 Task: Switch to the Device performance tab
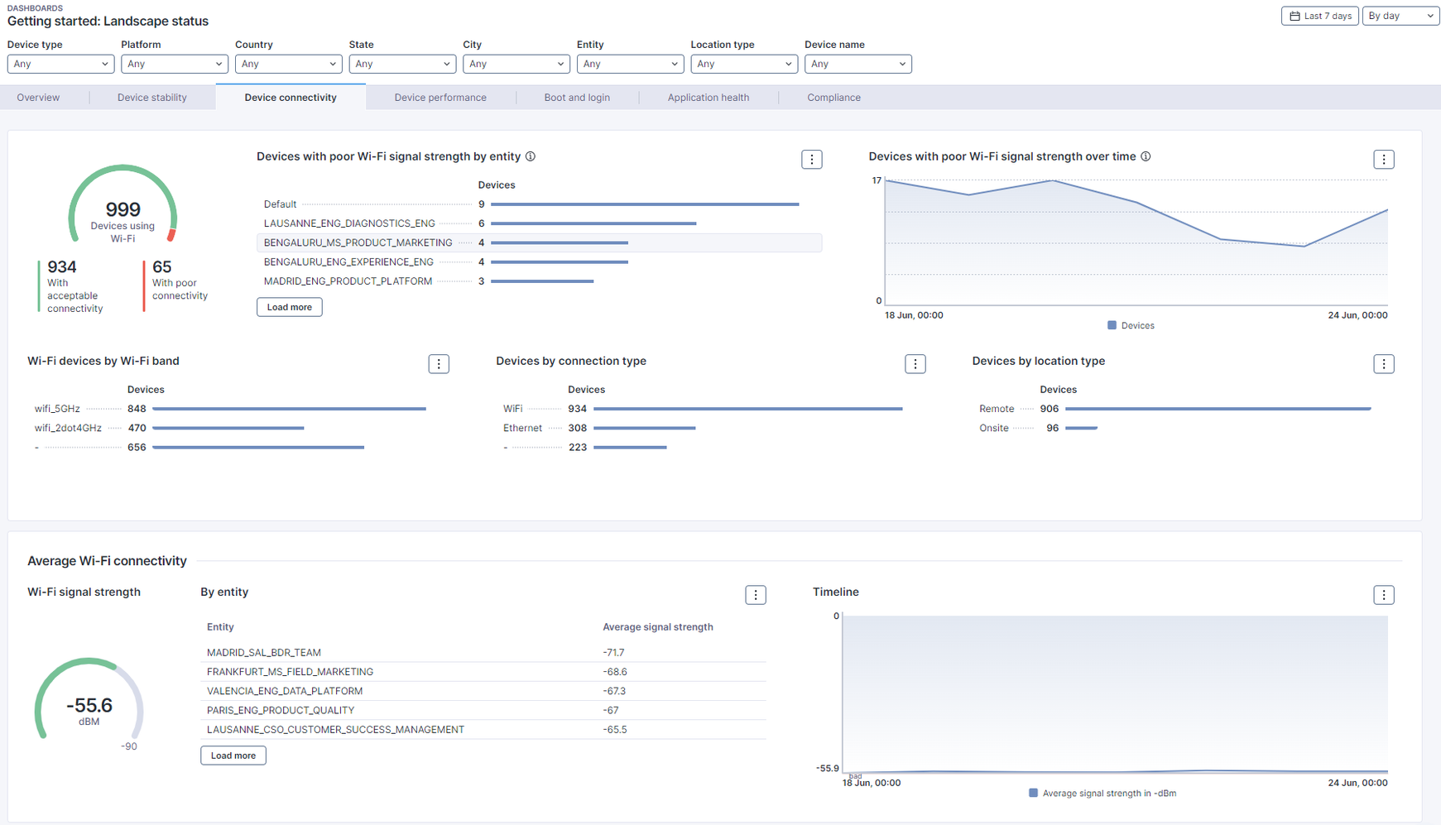(x=440, y=98)
